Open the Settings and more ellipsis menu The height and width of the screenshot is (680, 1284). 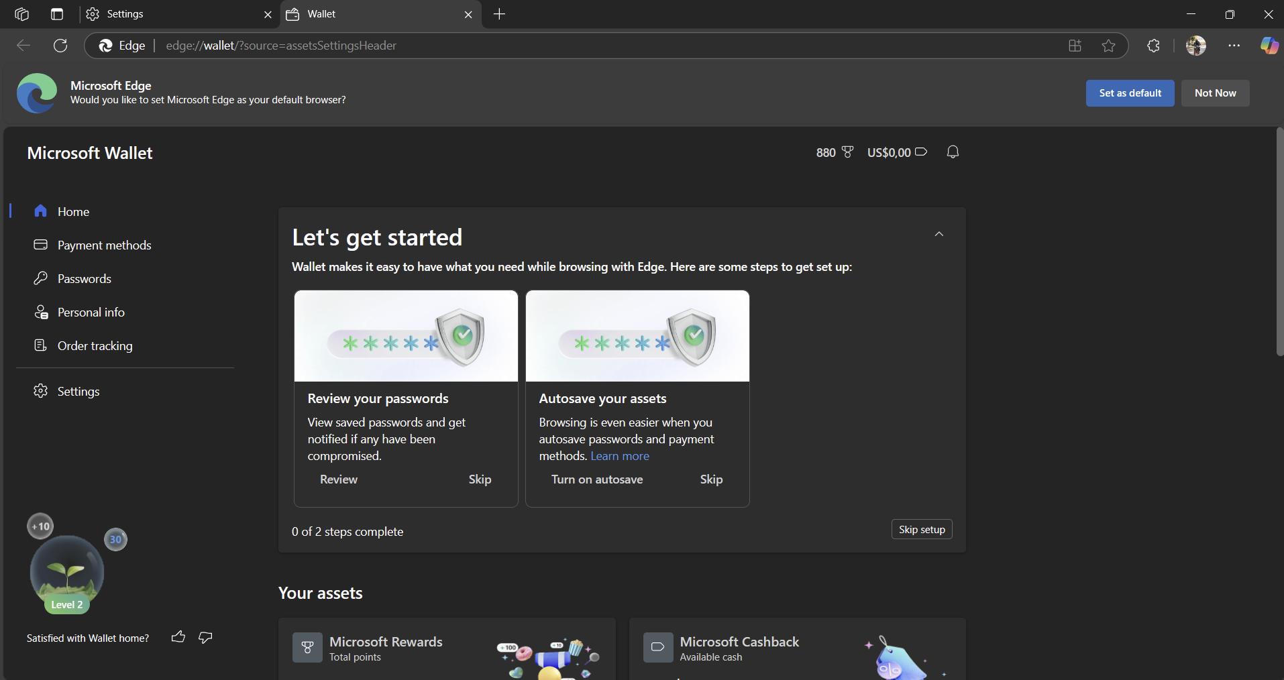pyautogui.click(x=1234, y=46)
